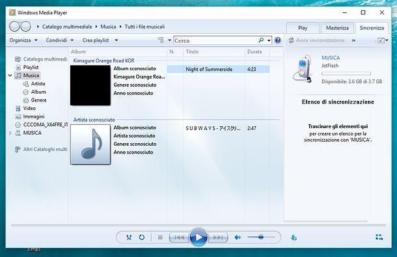Expand the MUSICA device tree node

[x=10, y=133]
